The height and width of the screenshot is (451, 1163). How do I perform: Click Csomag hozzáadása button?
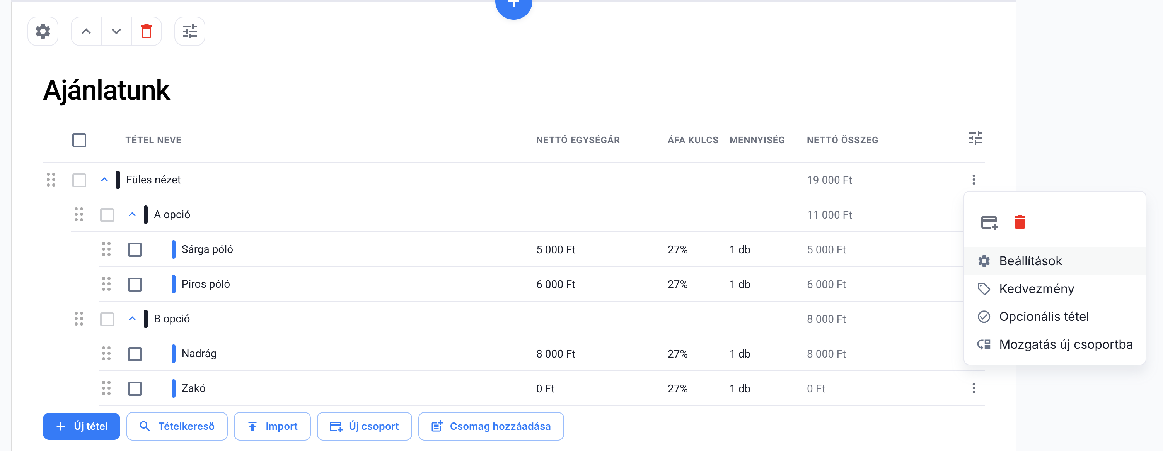(491, 426)
